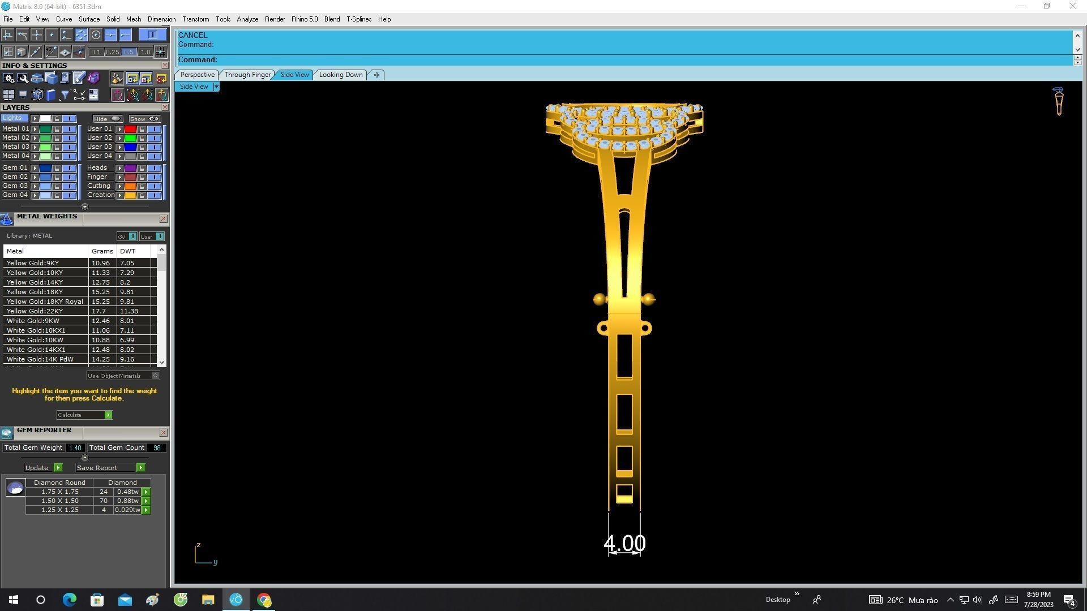Click the notes pencil document icon
This screenshot has width=1087, height=611.
(79, 78)
